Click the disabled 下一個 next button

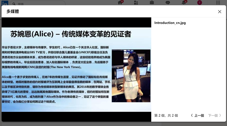pyautogui.click(x=214, y=116)
